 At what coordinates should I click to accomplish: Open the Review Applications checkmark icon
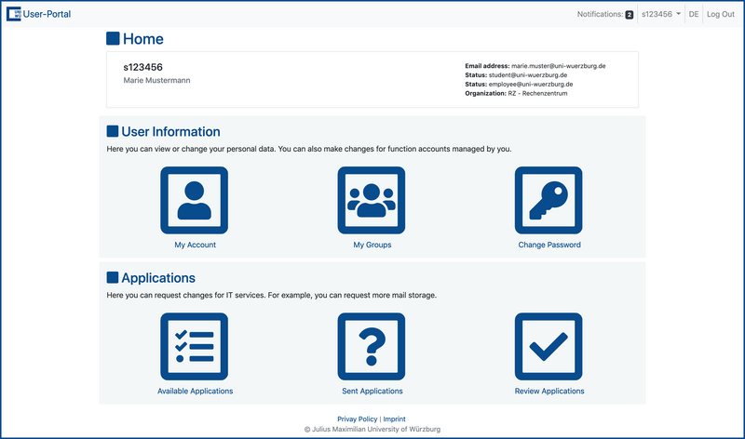[x=549, y=347]
